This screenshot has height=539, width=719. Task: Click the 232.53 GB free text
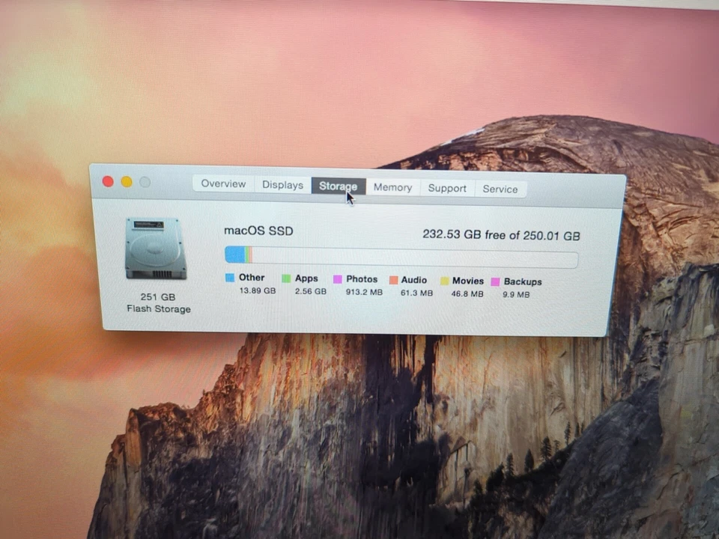click(500, 234)
